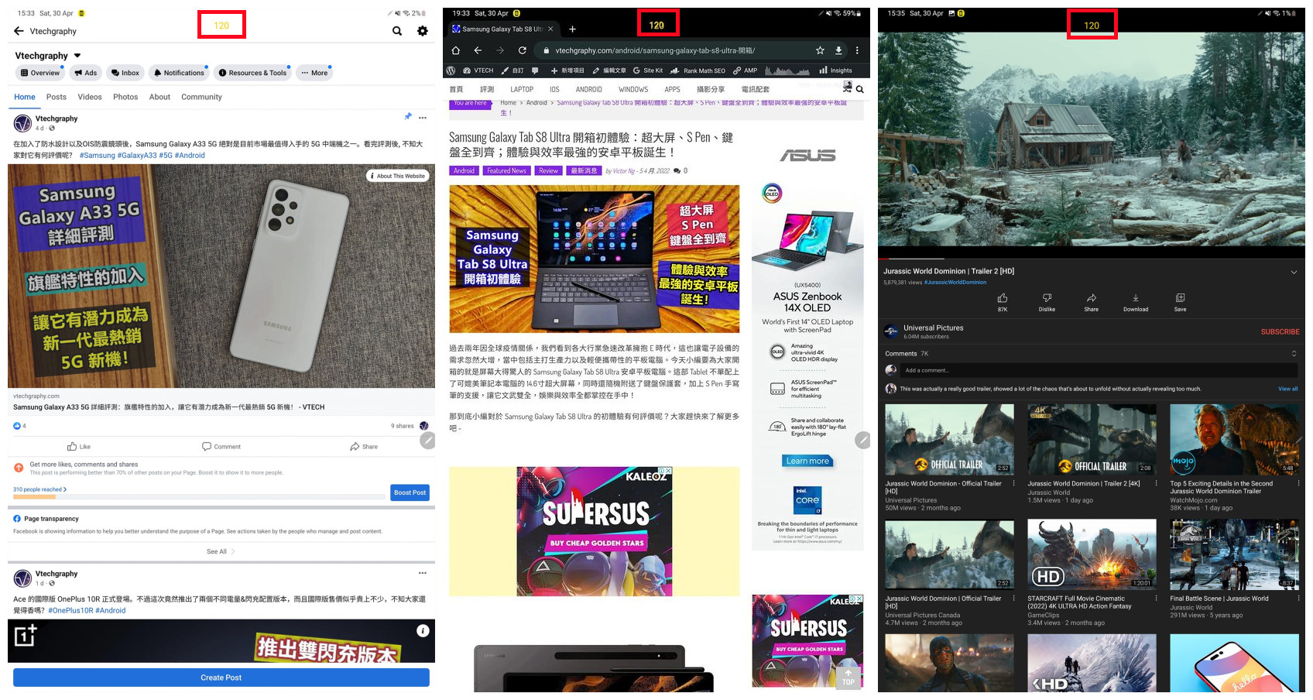Click the video progress bar
The width and height of the screenshot is (1313, 700).
1092,258
